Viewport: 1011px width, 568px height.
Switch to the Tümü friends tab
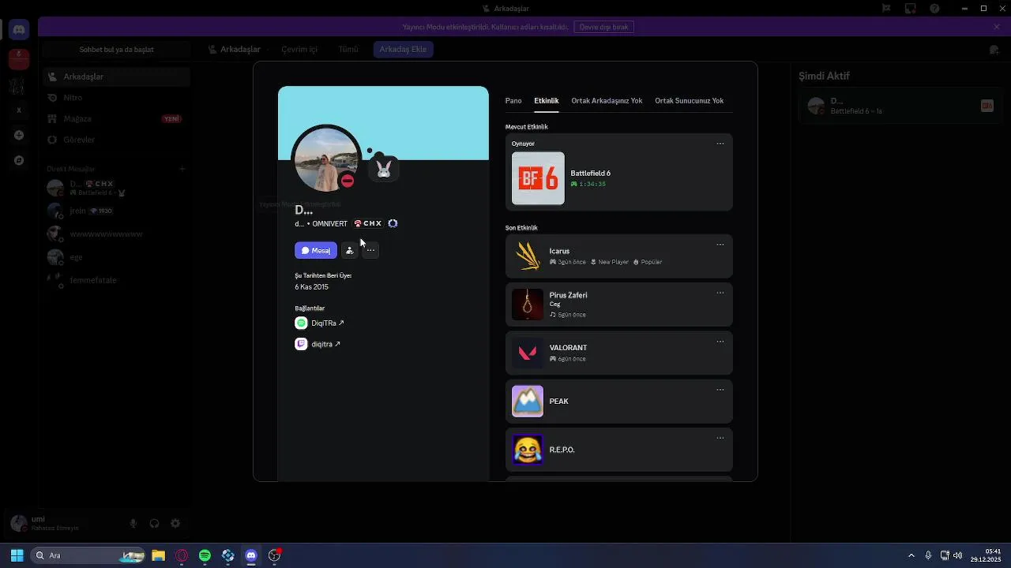pyautogui.click(x=348, y=49)
